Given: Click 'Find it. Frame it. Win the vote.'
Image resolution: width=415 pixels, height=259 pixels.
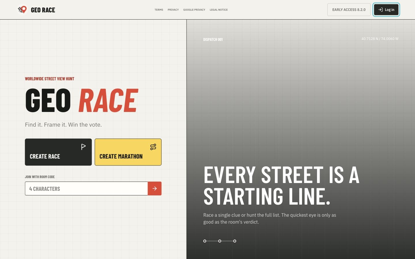Looking at the screenshot, I should tap(63, 125).
